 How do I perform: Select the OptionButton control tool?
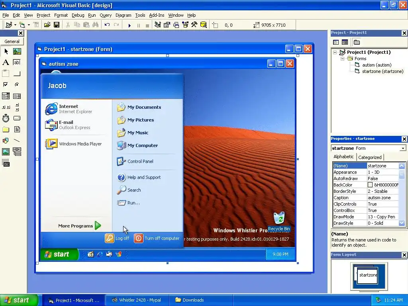tap(17, 84)
